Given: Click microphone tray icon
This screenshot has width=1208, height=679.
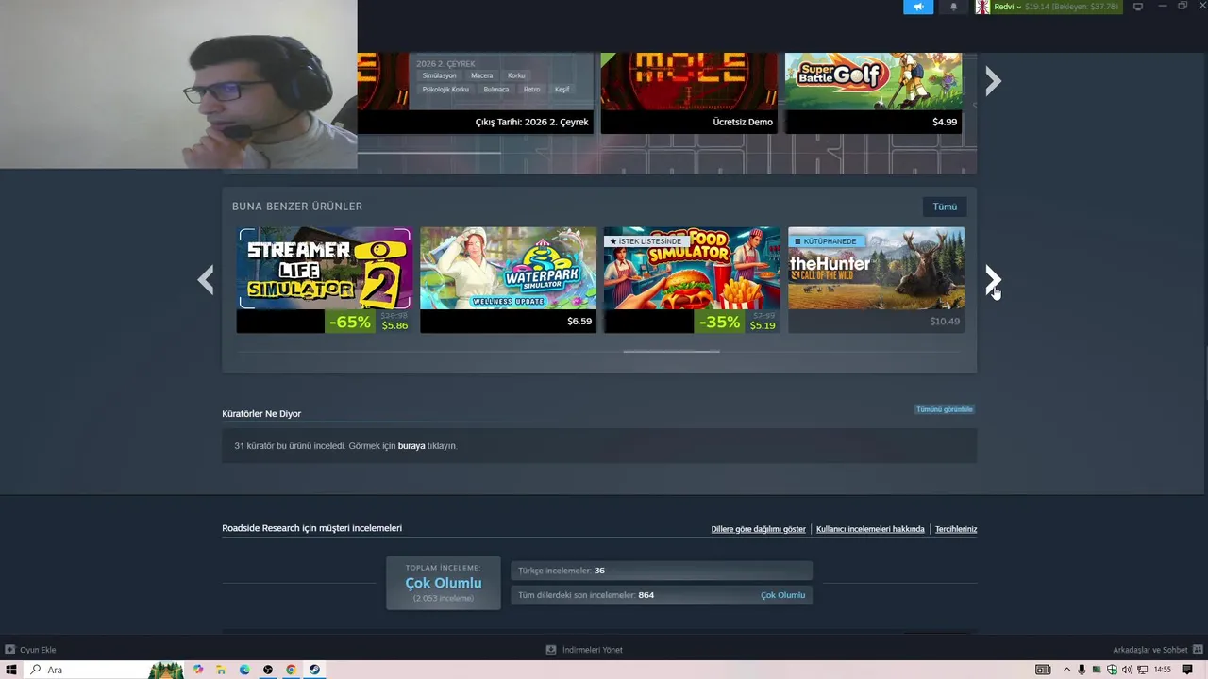Looking at the screenshot, I should click(1082, 670).
